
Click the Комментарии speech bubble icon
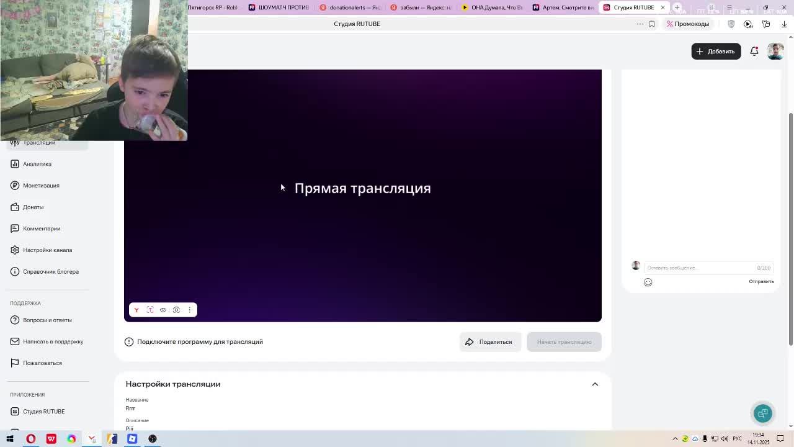point(14,228)
